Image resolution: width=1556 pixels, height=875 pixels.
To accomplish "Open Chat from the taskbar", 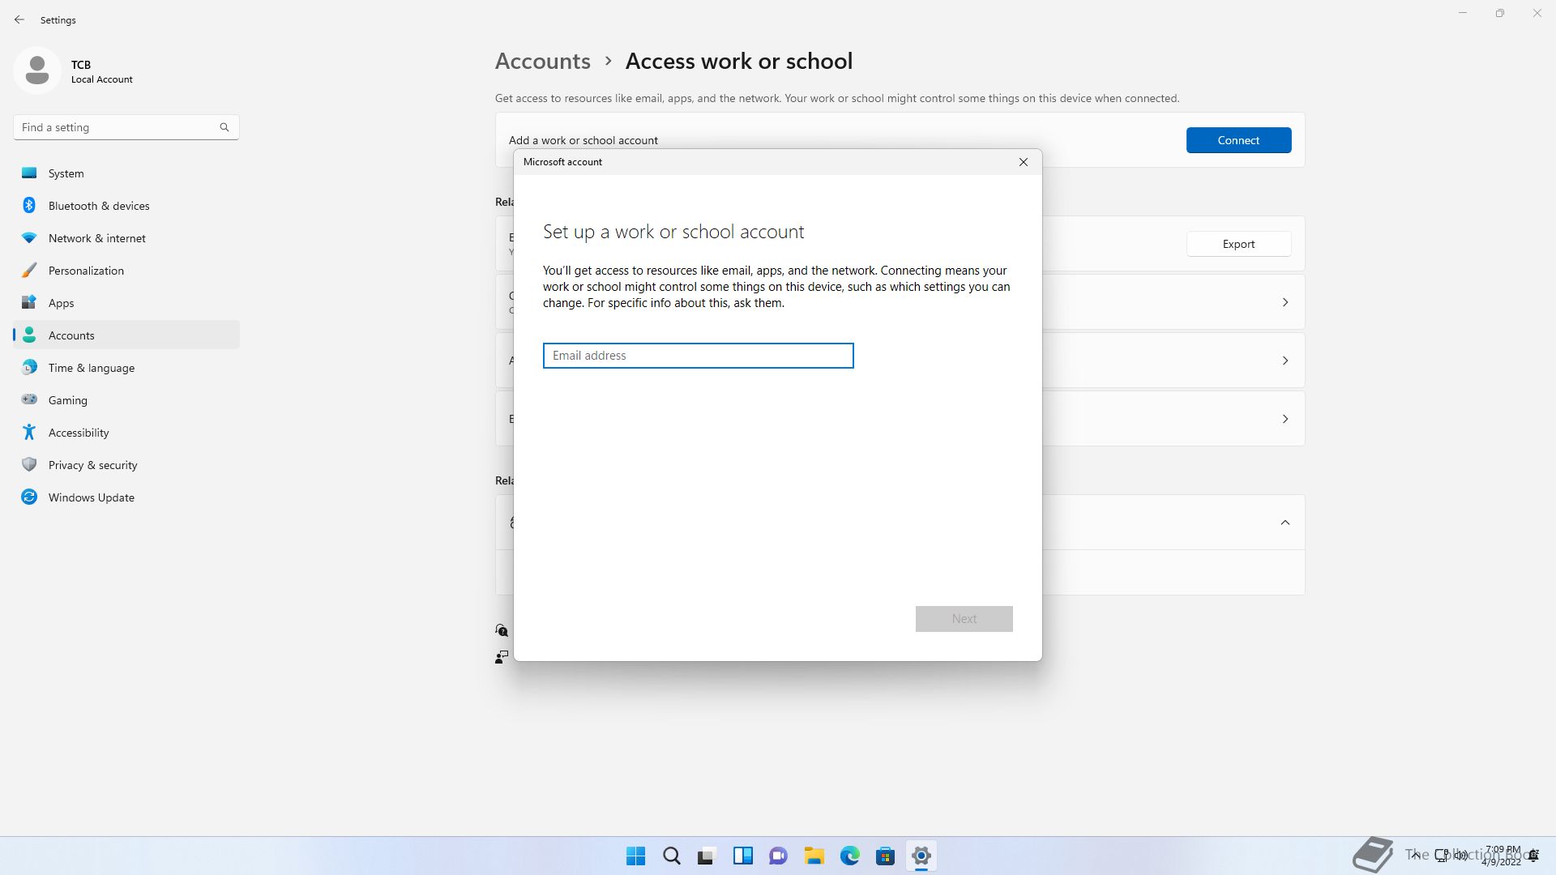I will click(779, 856).
